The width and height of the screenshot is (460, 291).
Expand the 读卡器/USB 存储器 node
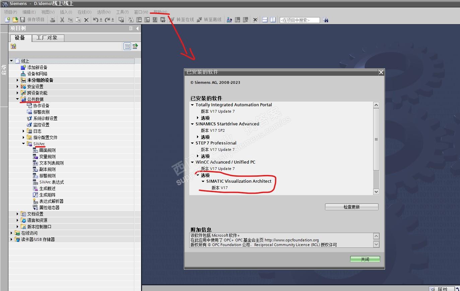(x=11, y=239)
